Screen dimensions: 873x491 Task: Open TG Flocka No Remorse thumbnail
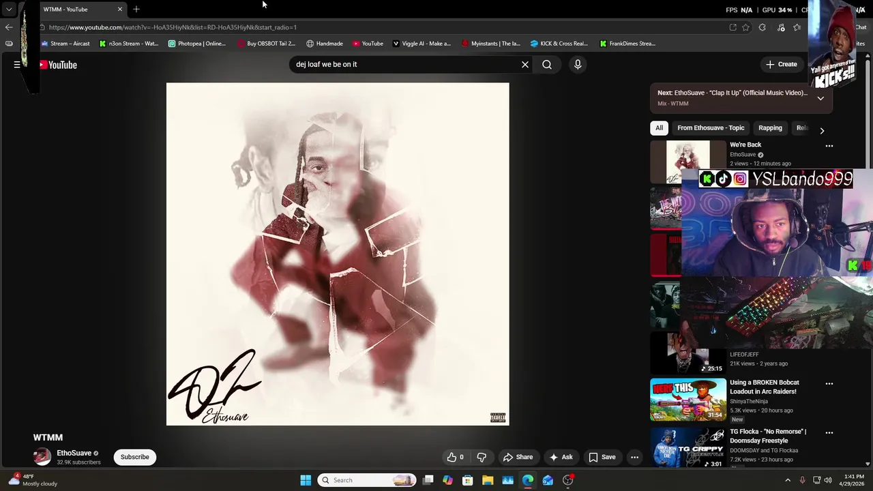[687, 447]
